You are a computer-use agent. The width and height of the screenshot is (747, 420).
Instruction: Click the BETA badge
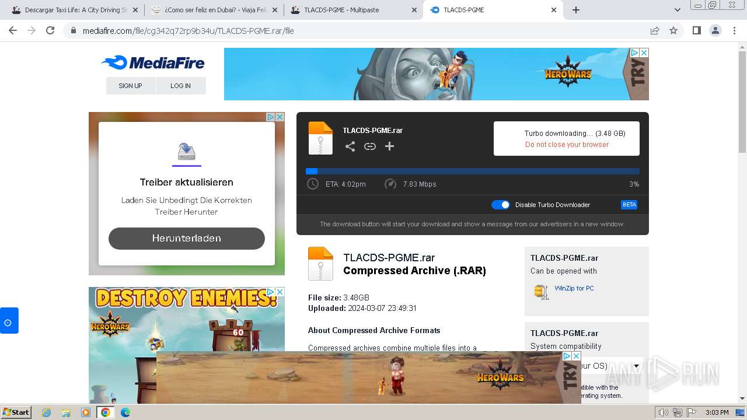coord(629,205)
